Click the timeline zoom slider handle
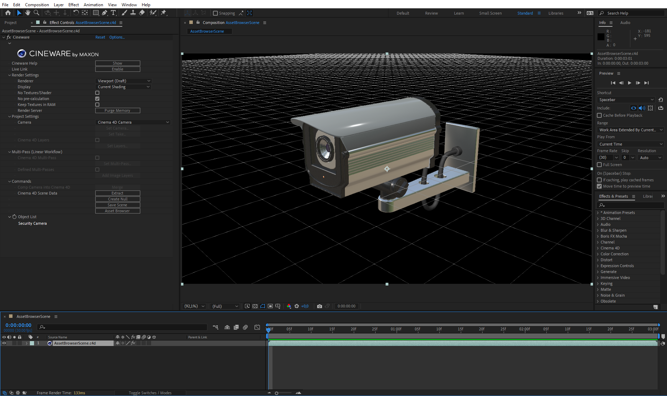 (277, 393)
